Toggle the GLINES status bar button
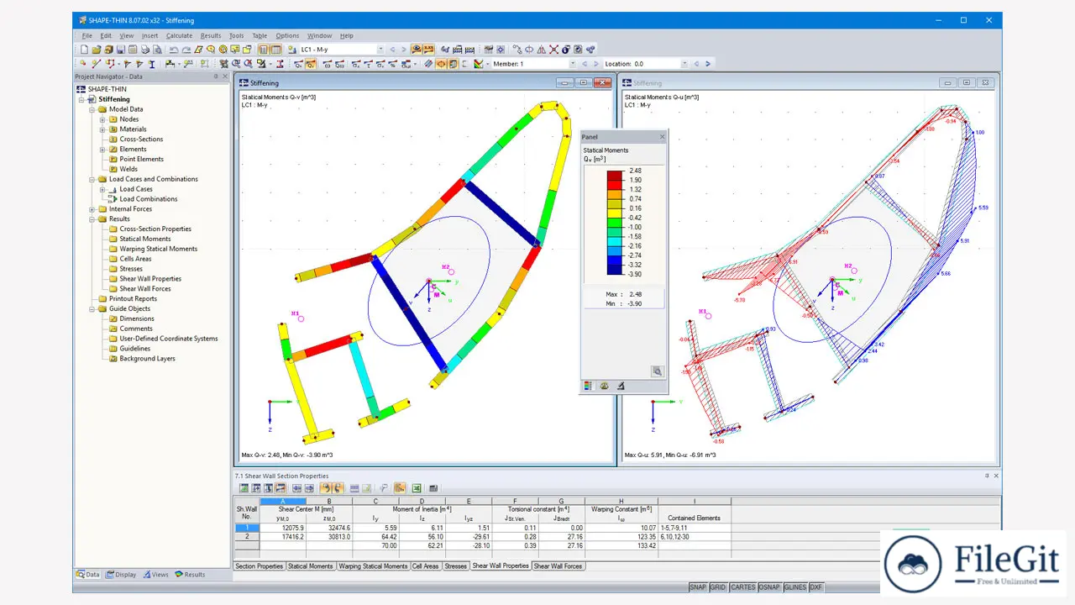The width and height of the screenshot is (1075, 605). [795, 587]
